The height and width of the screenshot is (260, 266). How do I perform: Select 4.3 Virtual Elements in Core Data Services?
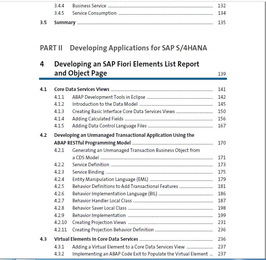pos(96,239)
